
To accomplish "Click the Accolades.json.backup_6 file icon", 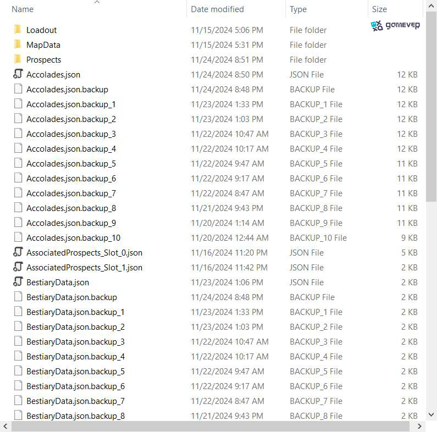I will 18,178.
